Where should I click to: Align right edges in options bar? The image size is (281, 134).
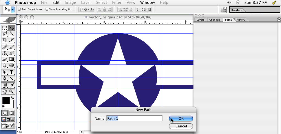pyautogui.click(x=110, y=9)
